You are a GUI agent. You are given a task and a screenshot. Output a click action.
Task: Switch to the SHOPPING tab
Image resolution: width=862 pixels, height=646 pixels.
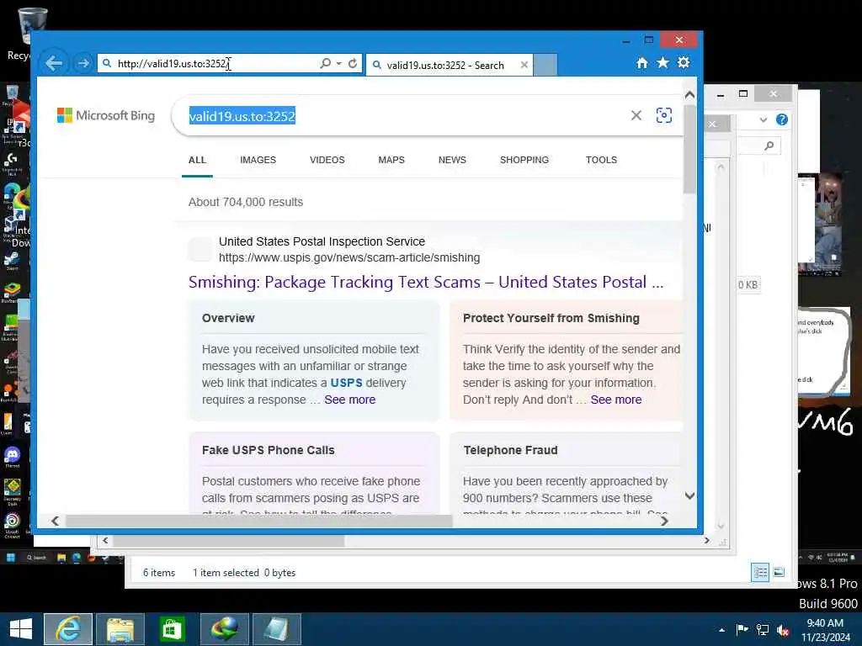[x=524, y=160]
